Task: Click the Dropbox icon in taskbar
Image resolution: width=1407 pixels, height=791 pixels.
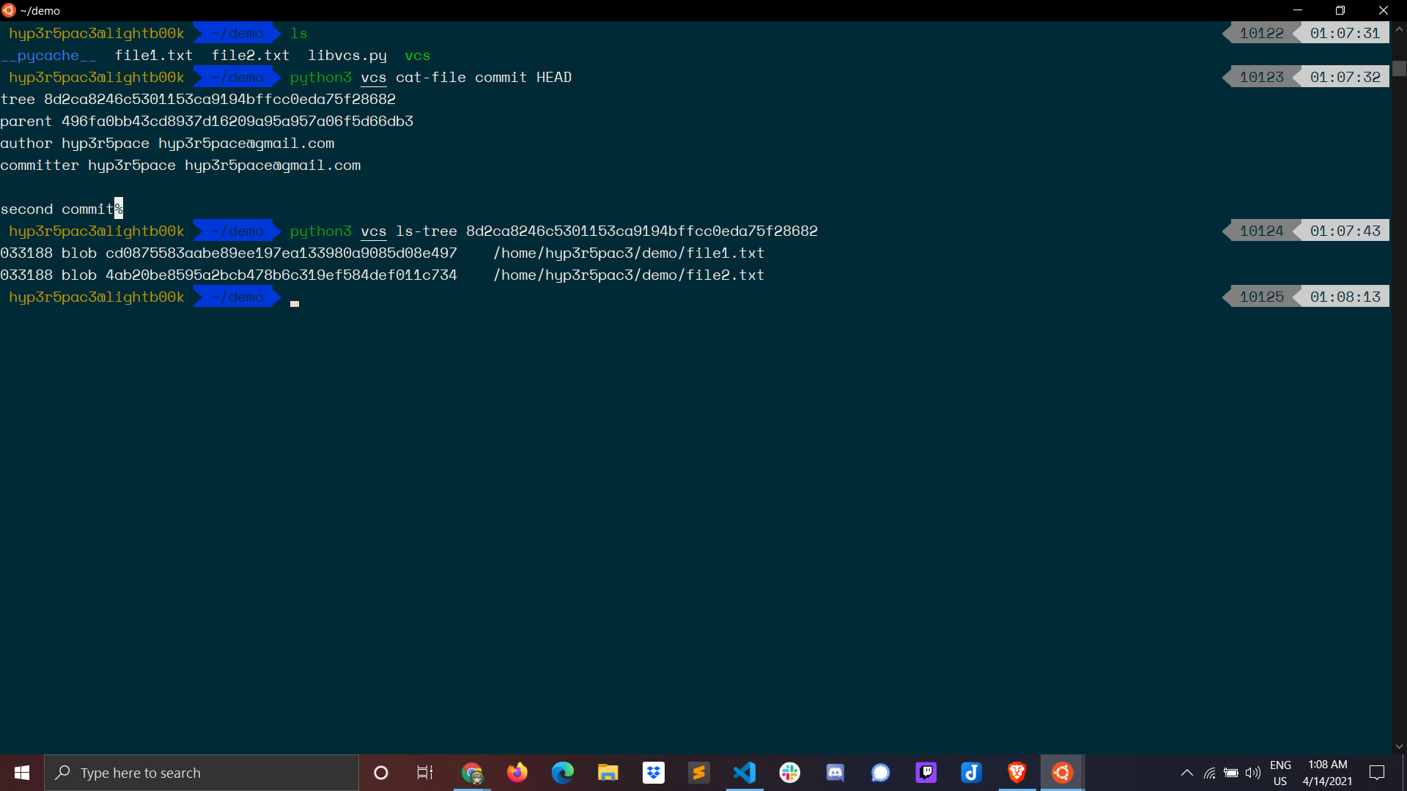Action: [x=653, y=772]
